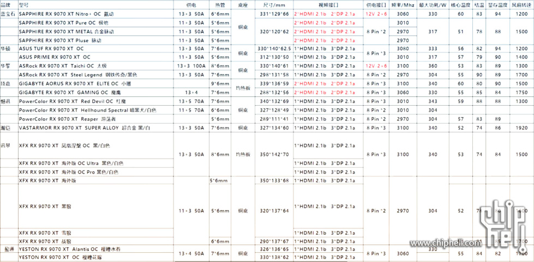Select ASRock RX 9070 XT Steel Legend cell
Screen dimensions: 534x262
coord(95,75)
